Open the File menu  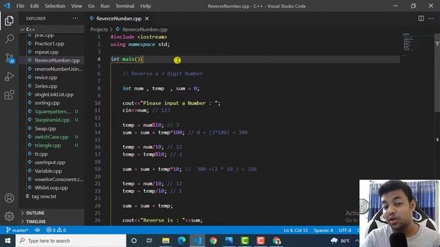coord(20,6)
